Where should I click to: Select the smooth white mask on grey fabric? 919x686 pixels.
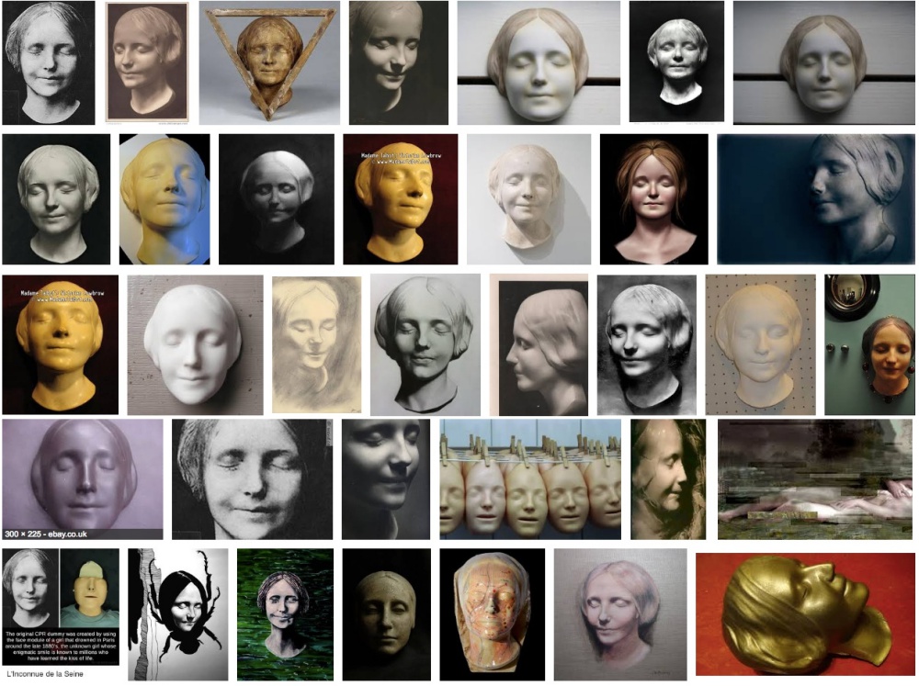pyautogui.click(x=195, y=344)
